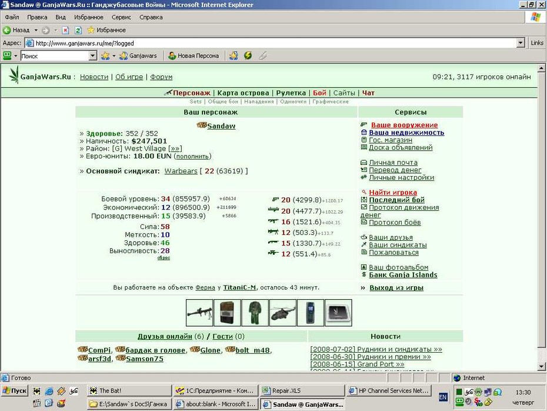Click the body armor vest thumbnail
This screenshot has height=411, width=547.
pos(227,313)
